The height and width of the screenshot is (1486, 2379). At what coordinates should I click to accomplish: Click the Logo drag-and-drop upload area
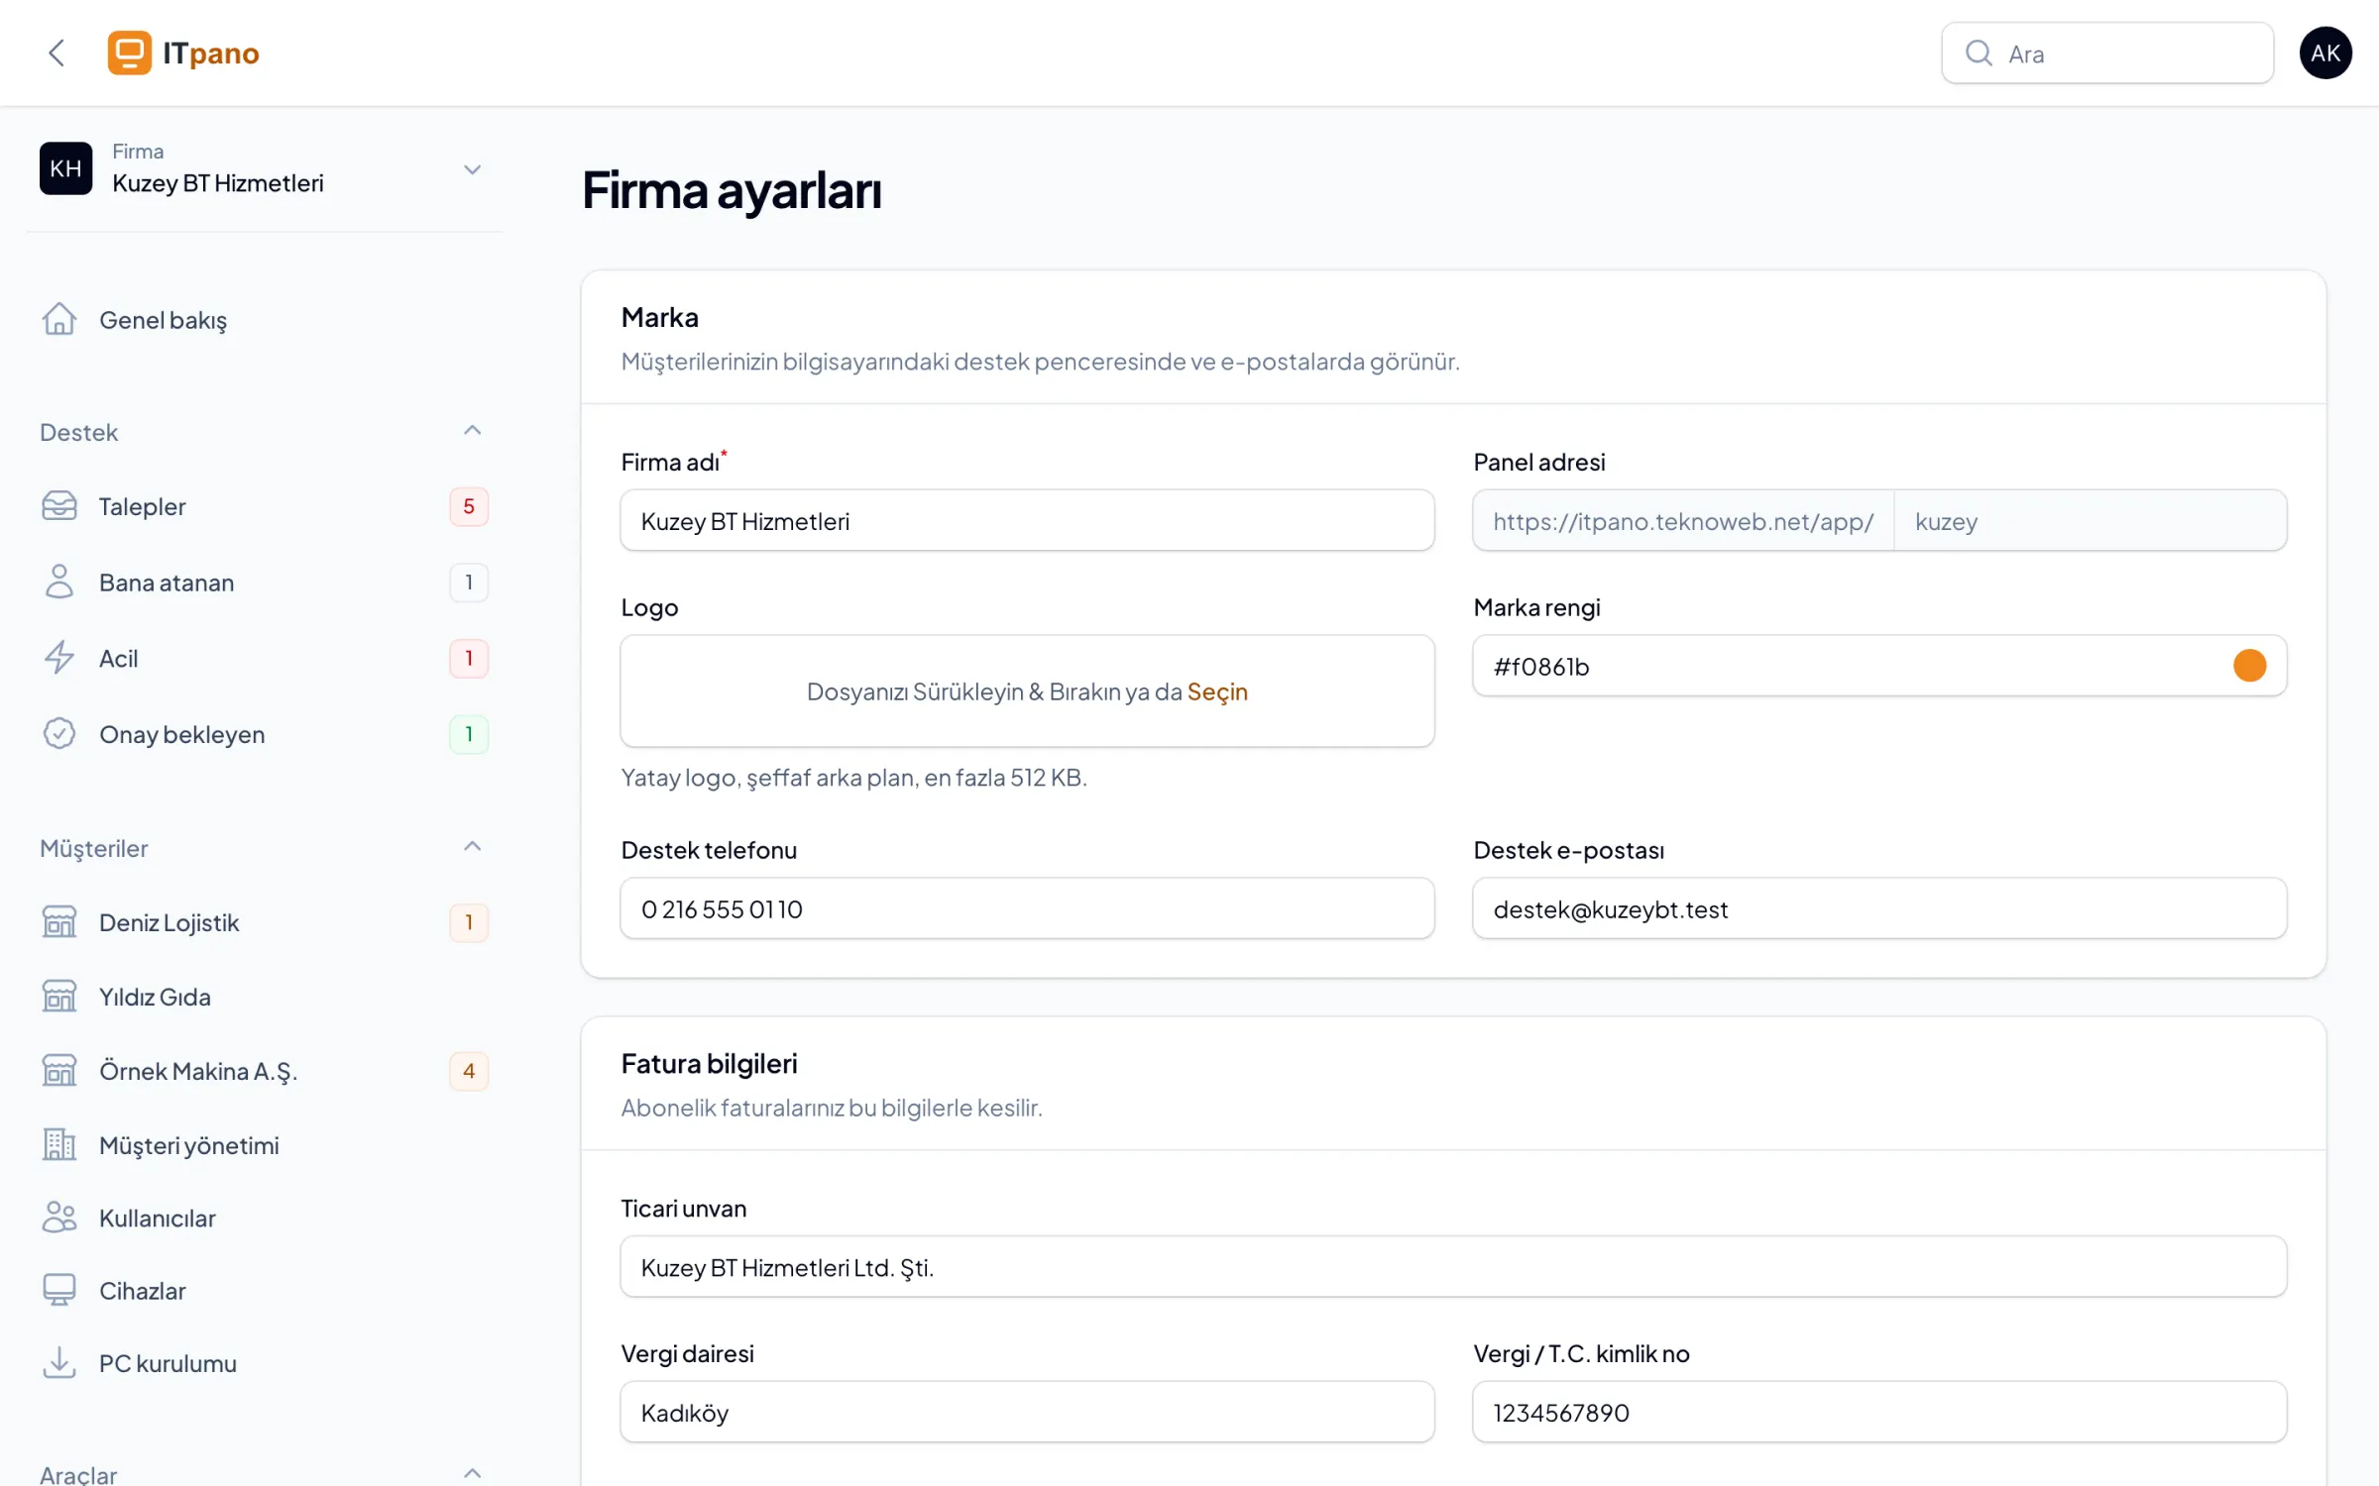1027,690
